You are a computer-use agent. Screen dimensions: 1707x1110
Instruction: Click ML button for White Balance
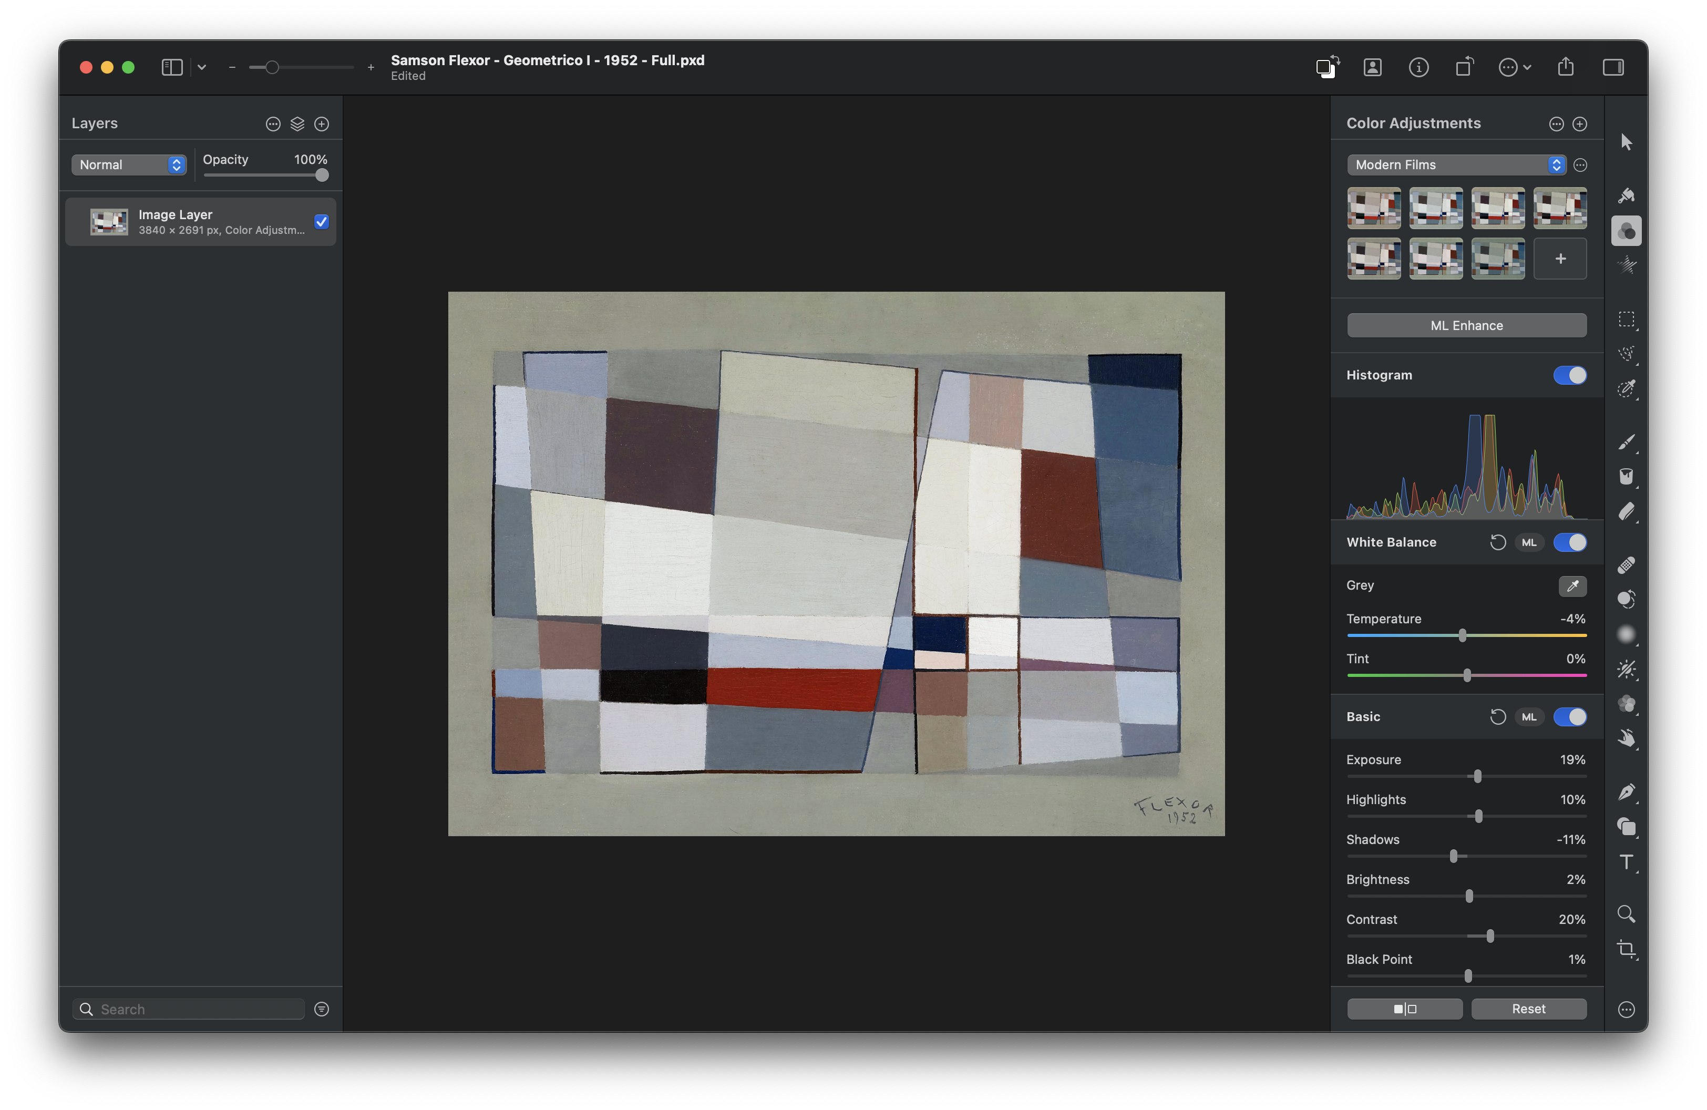[x=1528, y=542]
